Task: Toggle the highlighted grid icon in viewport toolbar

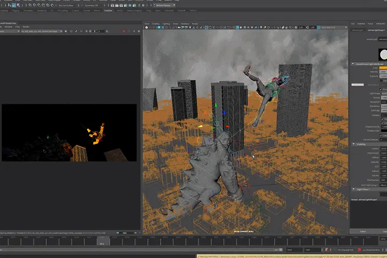Action: [206, 27]
